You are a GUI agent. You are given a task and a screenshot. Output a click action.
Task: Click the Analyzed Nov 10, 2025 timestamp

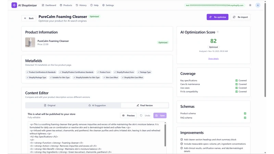pyautogui.click(x=213, y=51)
